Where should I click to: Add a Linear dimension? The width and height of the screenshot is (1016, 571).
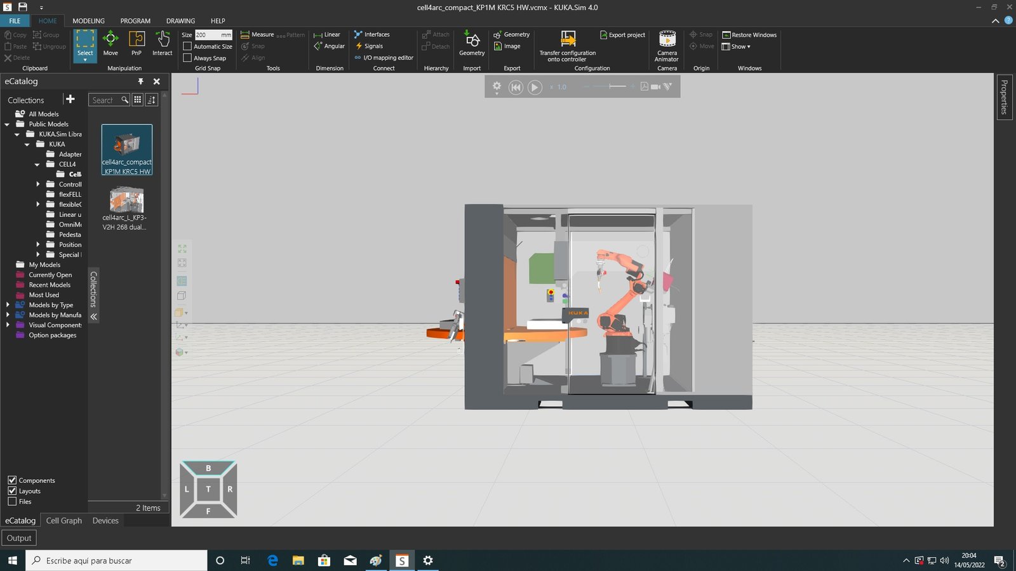click(327, 35)
